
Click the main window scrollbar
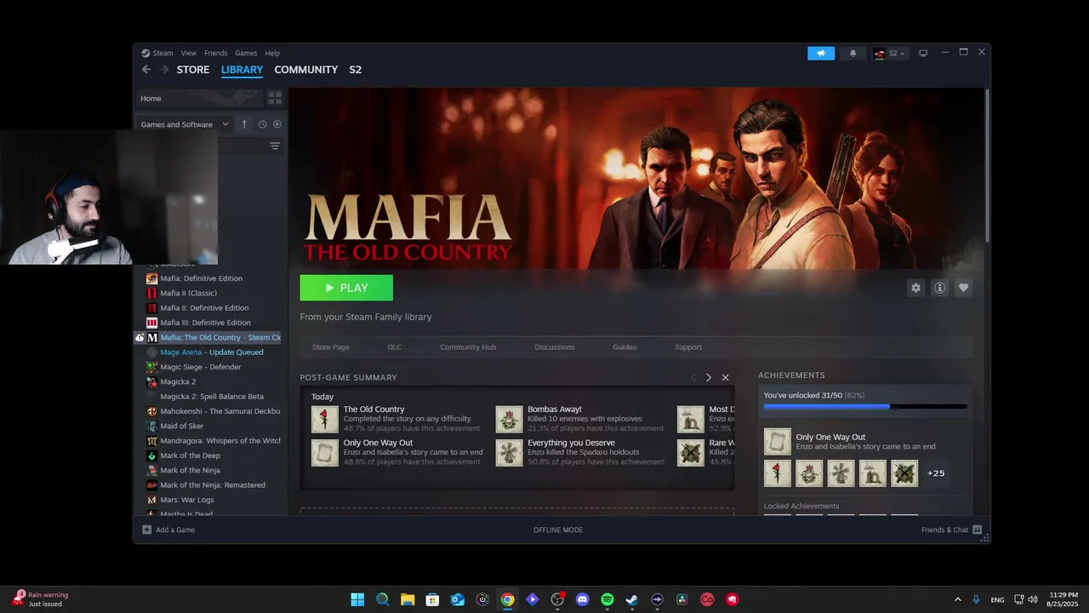click(x=987, y=166)
